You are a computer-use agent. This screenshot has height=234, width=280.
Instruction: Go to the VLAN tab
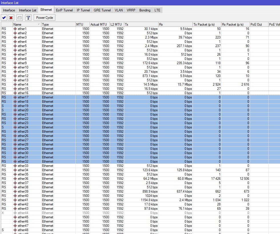click(x=119, y=10)
